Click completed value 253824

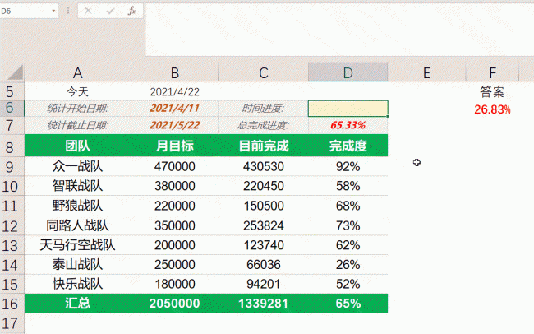[x=263, y=225]
